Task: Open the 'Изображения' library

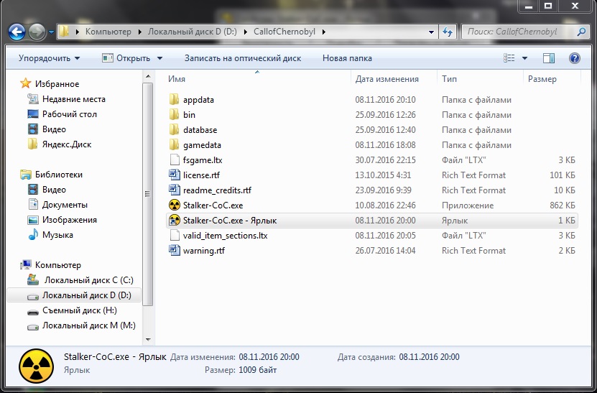Action: click(x=69, y=220)
